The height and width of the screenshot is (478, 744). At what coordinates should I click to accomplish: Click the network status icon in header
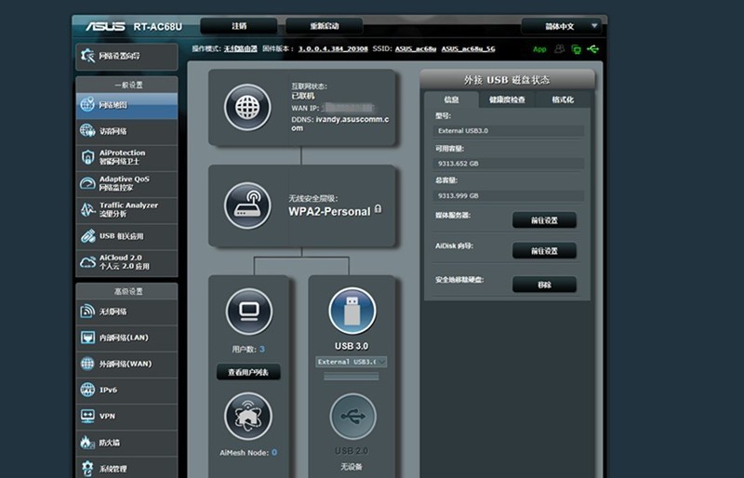(x=576, y=49)
